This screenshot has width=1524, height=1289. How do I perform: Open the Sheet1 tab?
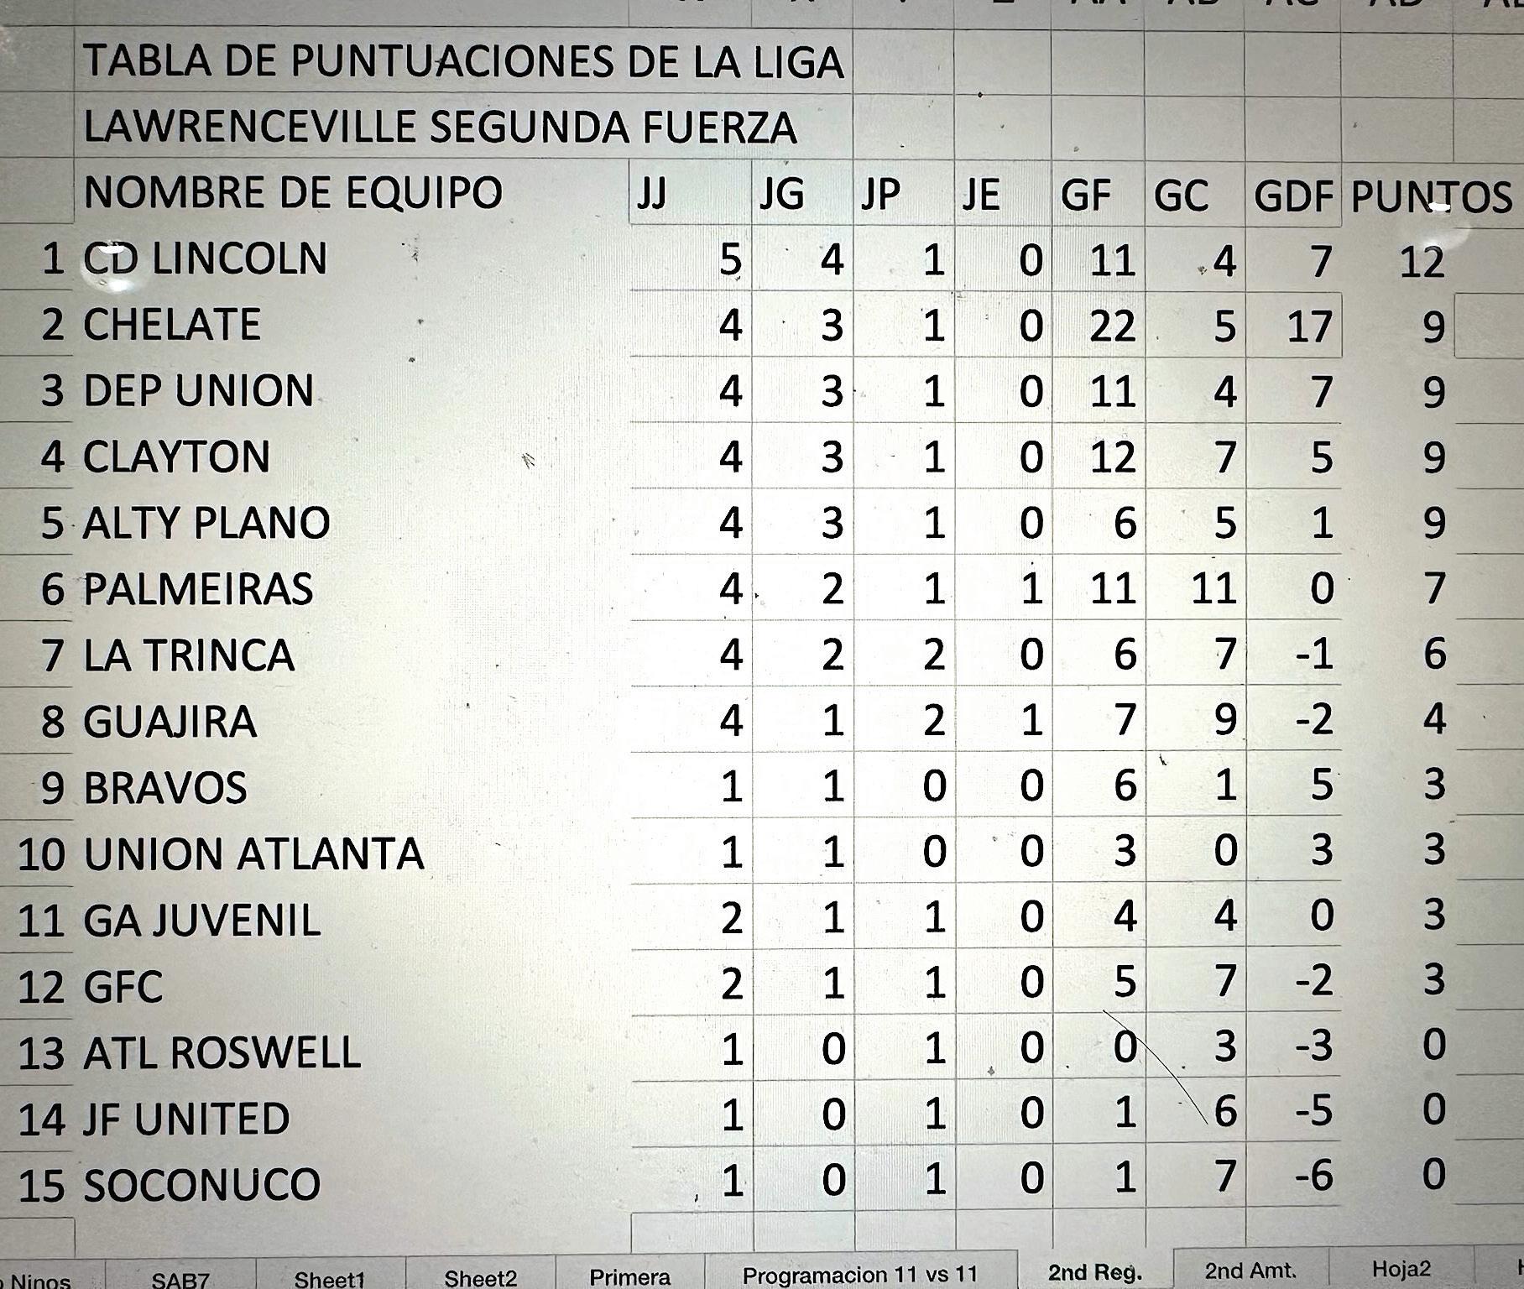(x=329, y=1276)
